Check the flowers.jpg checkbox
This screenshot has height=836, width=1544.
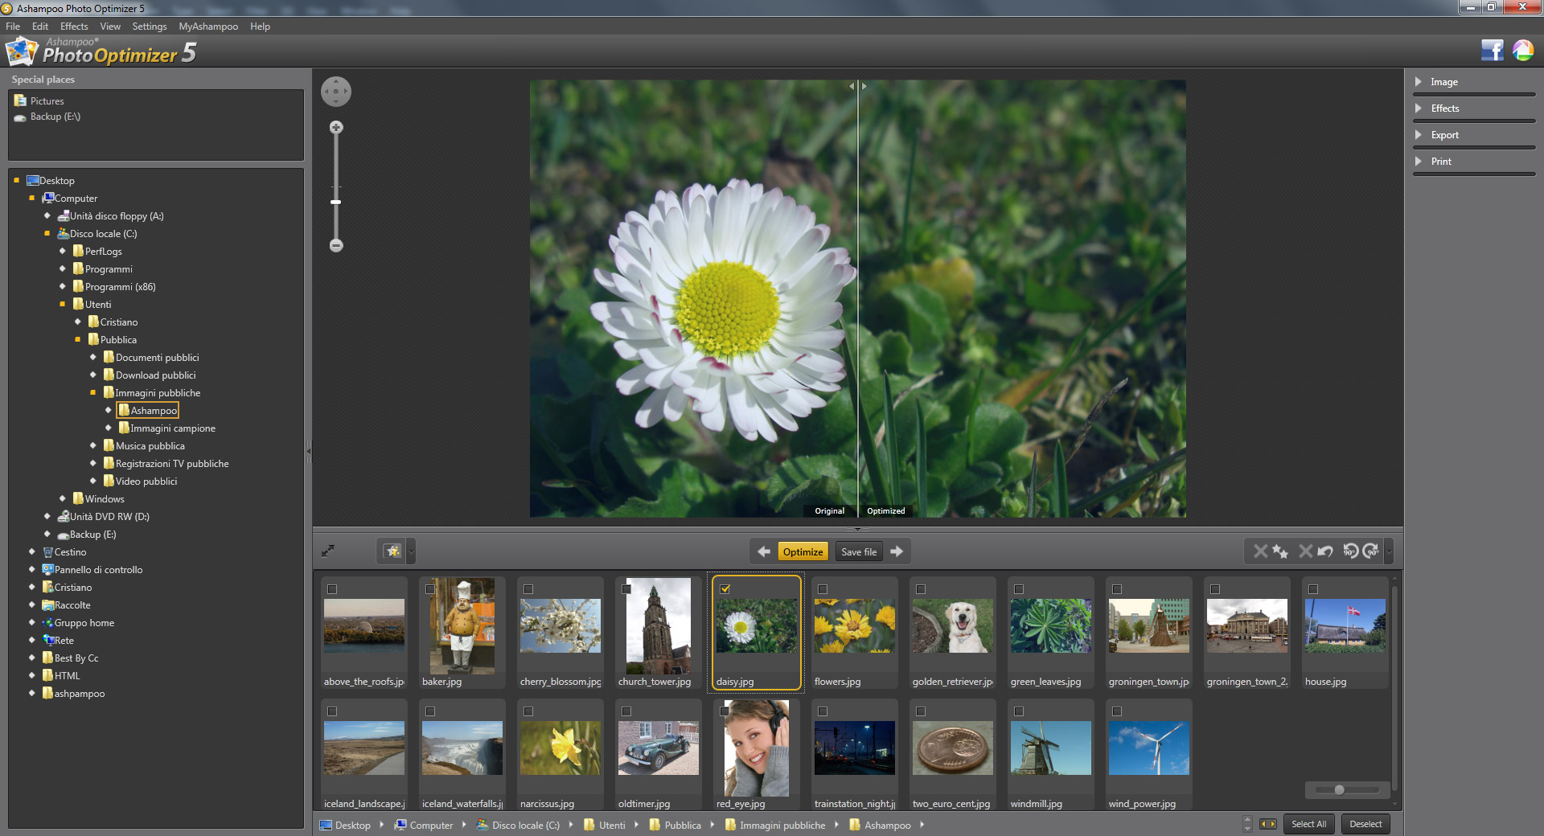[823, 589]
